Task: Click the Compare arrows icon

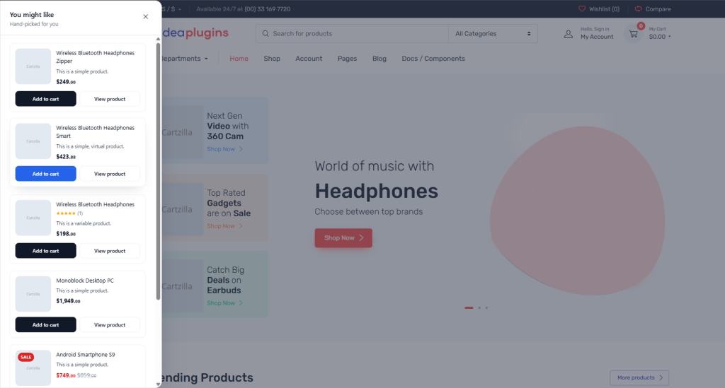Action: coord(638,8)
